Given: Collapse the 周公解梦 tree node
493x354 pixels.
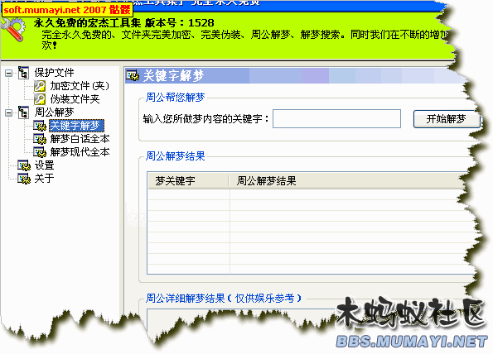Looking at the screenshot, I should coord(9,112).
